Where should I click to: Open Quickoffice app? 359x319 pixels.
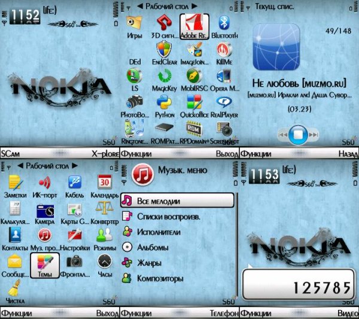pos(194,107)
